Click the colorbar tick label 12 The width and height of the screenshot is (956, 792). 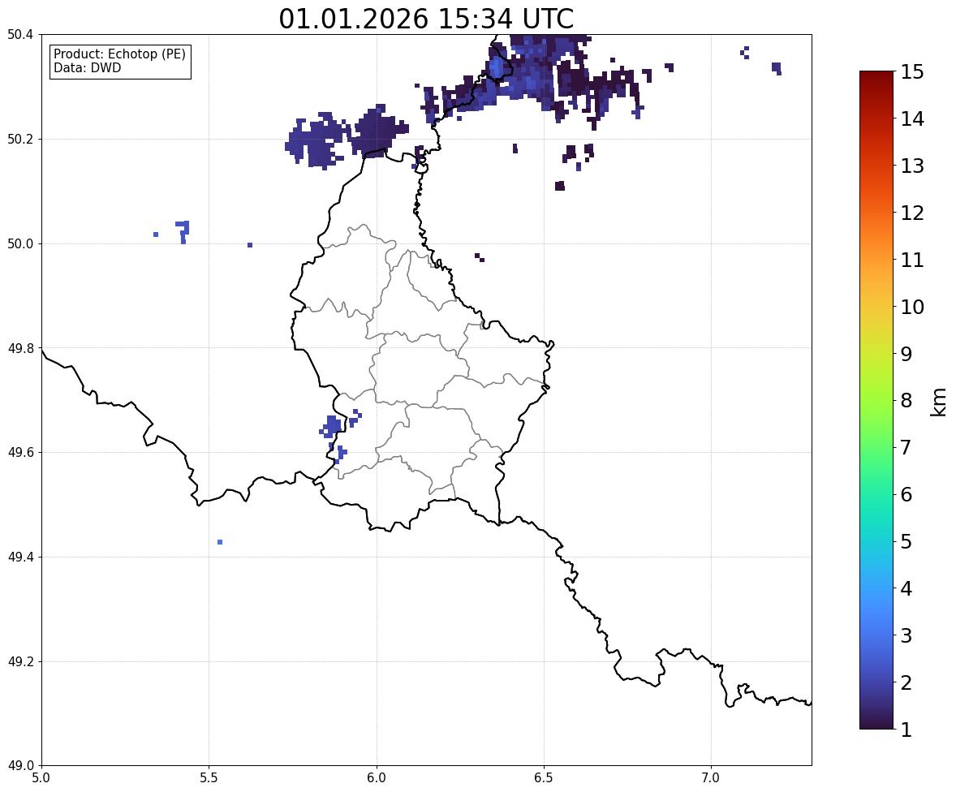(911, 213)
